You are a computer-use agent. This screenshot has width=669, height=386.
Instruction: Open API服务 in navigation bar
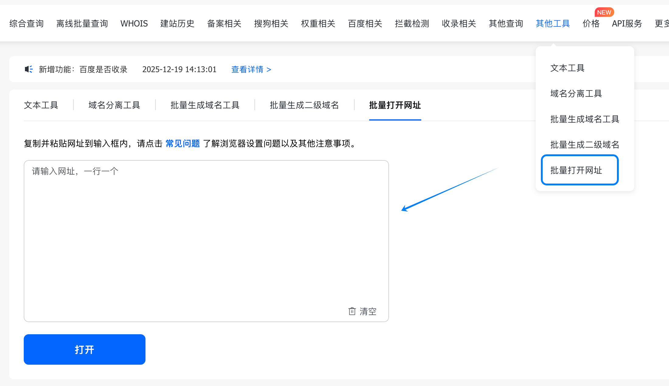click(627, 23)
